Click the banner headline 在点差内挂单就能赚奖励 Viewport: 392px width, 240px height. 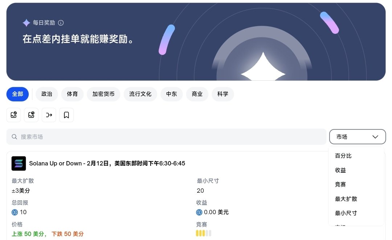pyautogui.click(x=78, y=39)
